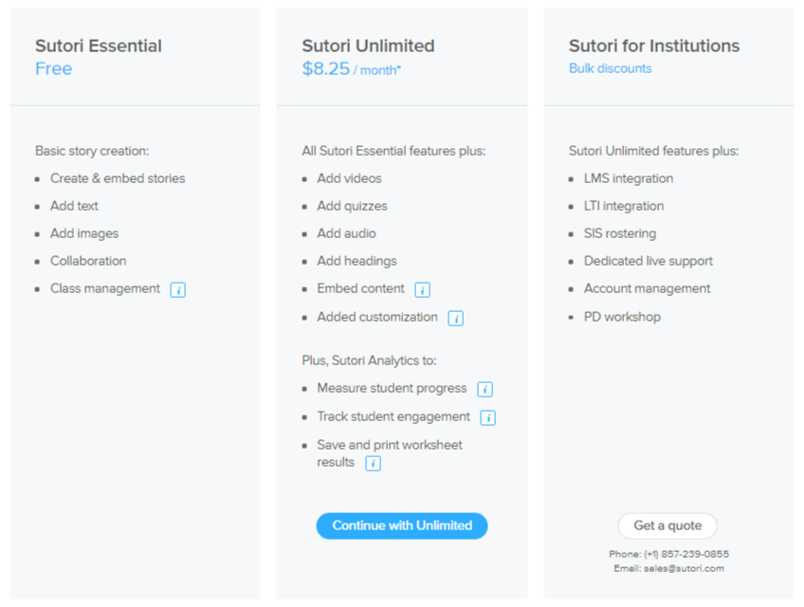804x607 pixels.
Task: Click info icon next to Measure student progress
Action: [484, 390]
